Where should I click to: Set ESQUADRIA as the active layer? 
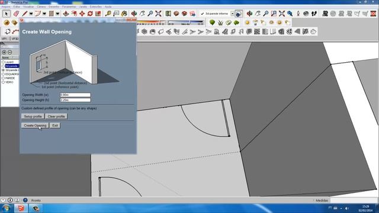tap(3, 74)
